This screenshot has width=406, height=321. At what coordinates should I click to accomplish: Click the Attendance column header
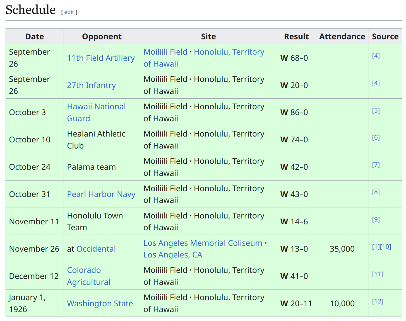[x=342, y=37]
